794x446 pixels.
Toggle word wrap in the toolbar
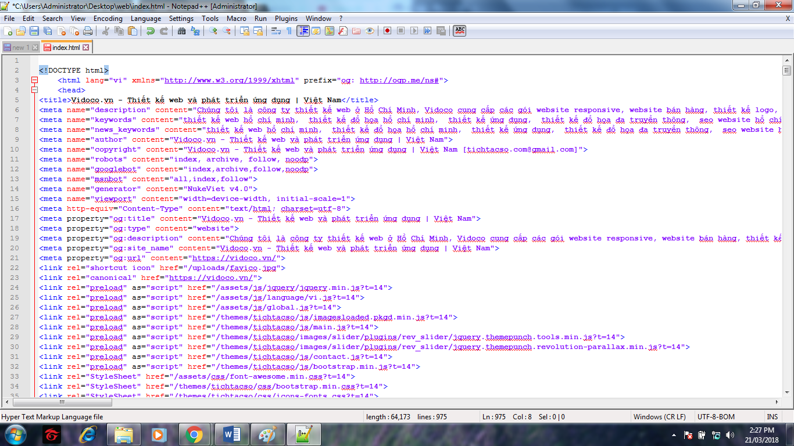click(x=274, y=30)
